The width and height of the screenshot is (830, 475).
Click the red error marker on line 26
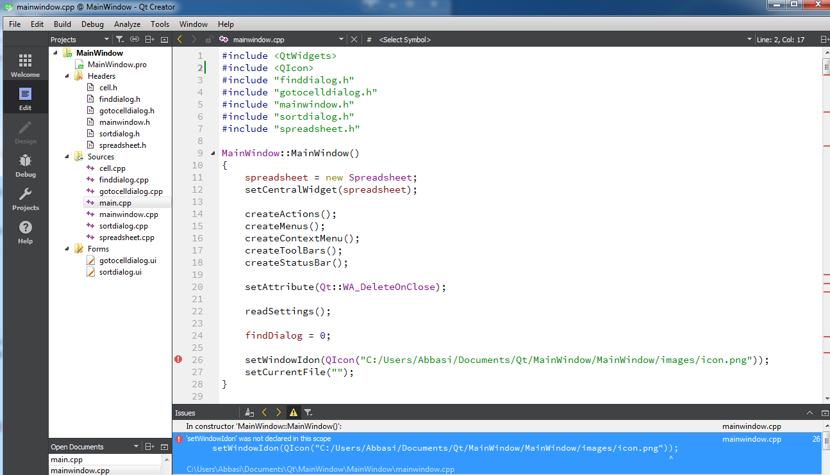(x=179, y=360)
